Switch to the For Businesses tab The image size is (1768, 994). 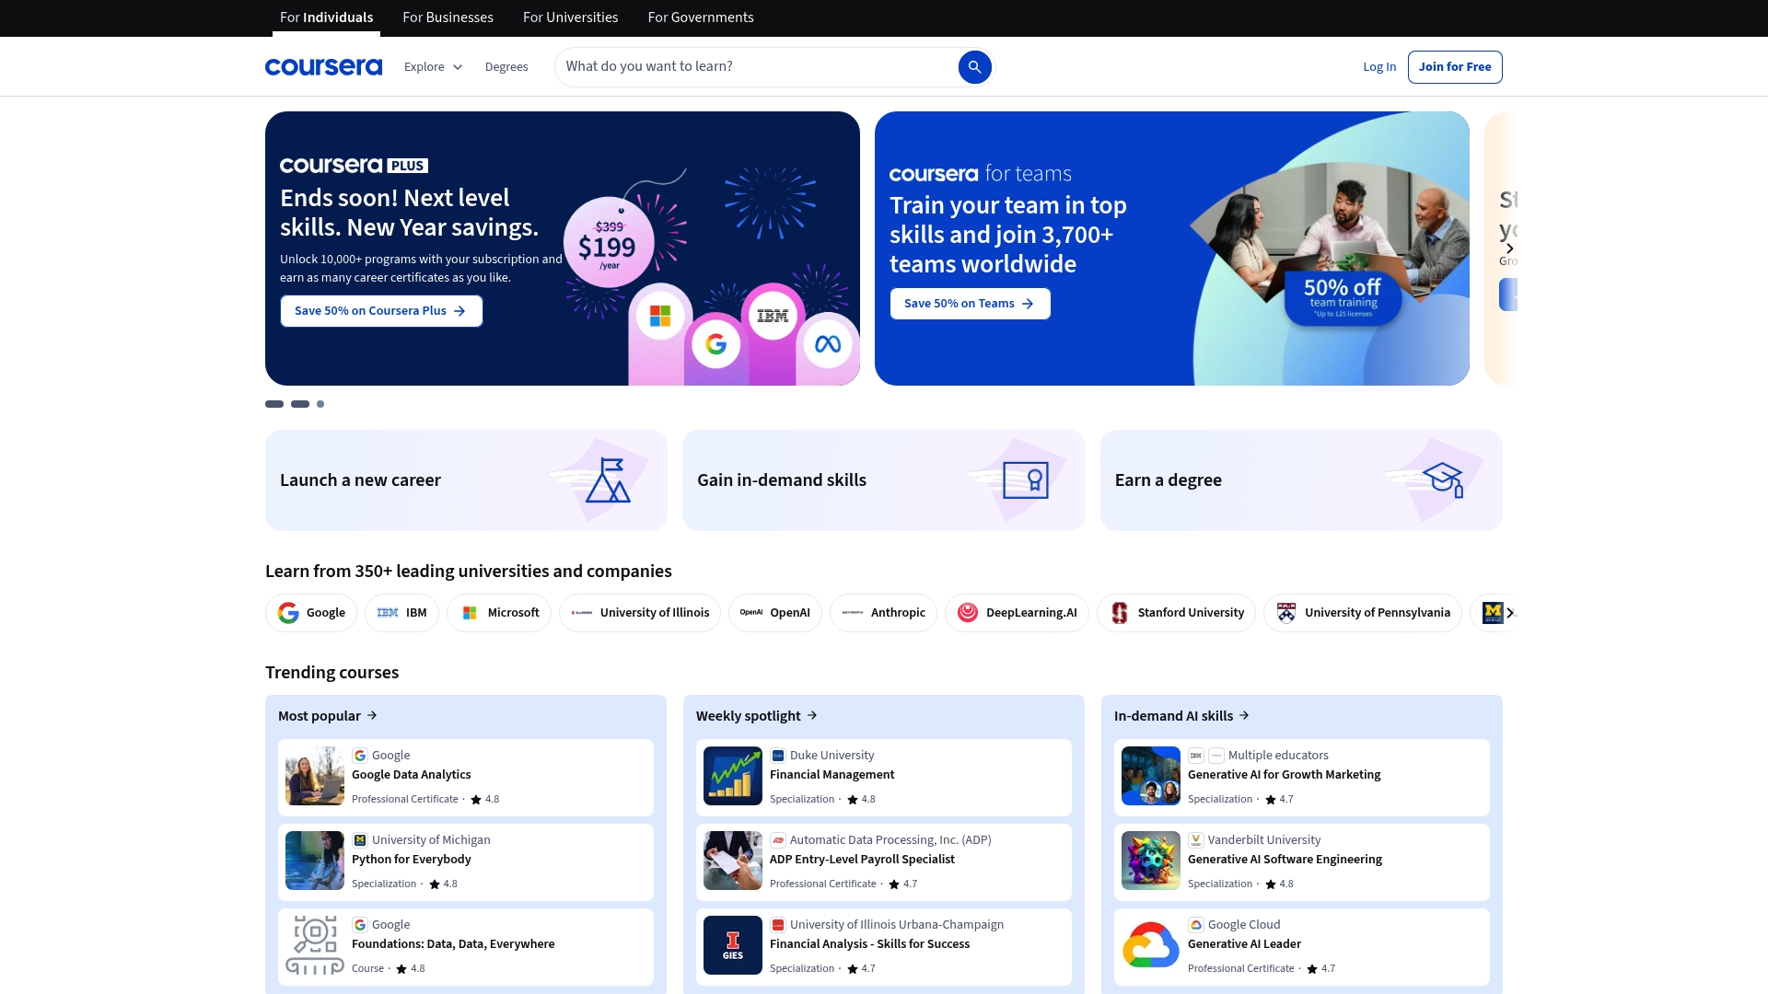(x=448, y=17)
